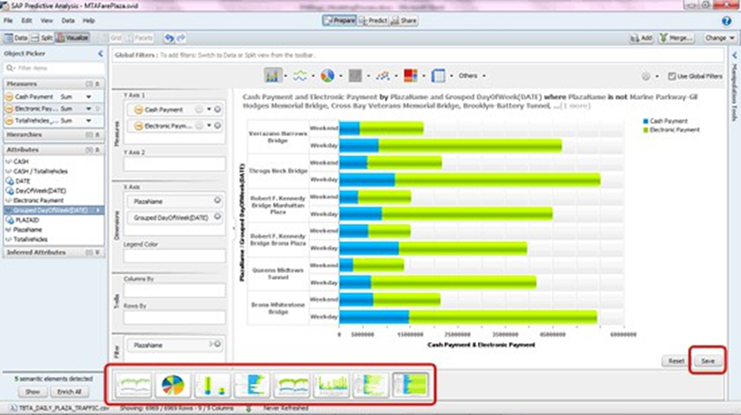This screenshot has width=741, height=415.
Task: Switch to the Data view
Action: click(x=16, y=38)
